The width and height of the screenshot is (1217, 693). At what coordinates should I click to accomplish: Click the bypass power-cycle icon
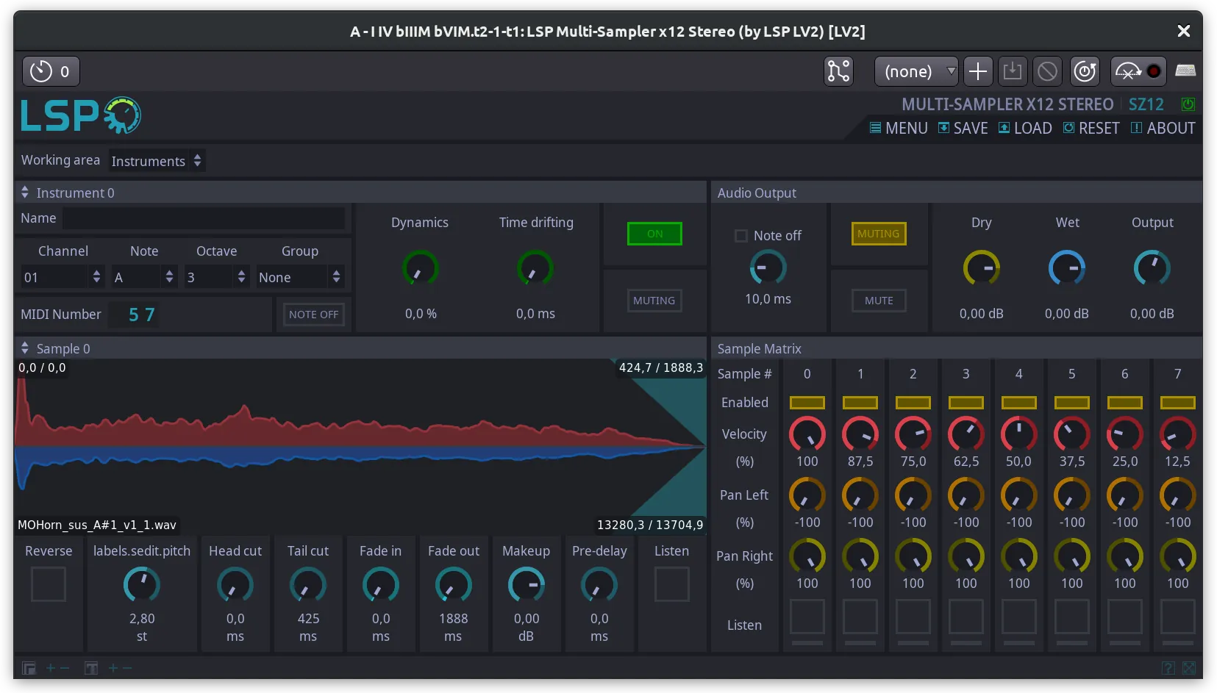coord(1085,71)
